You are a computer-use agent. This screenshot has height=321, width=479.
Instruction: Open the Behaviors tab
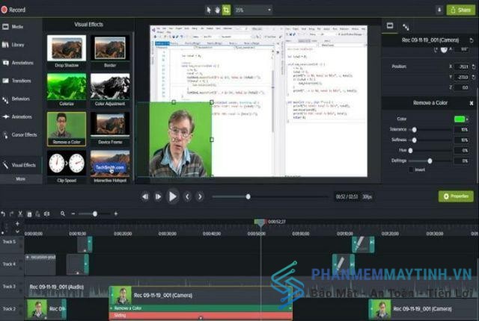point(16,99)
